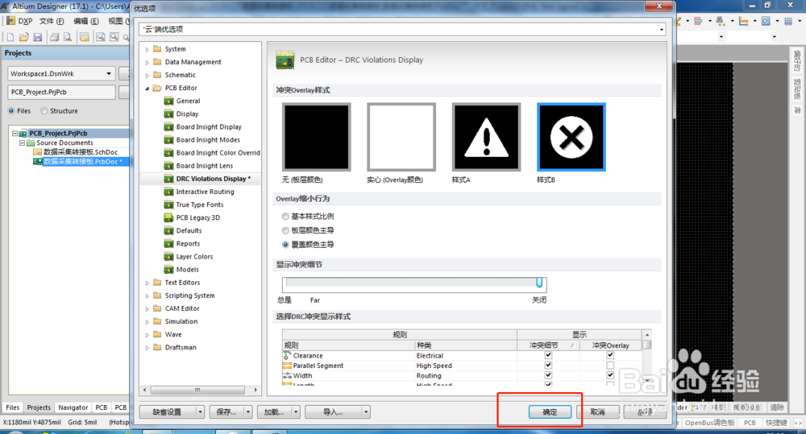
Task: Select the Style A warning triangle overlay thumbnail
Action: pos(486,137)
